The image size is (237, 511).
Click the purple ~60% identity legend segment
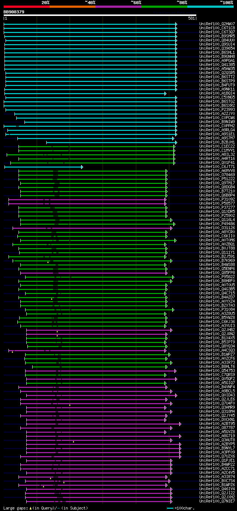118,6
